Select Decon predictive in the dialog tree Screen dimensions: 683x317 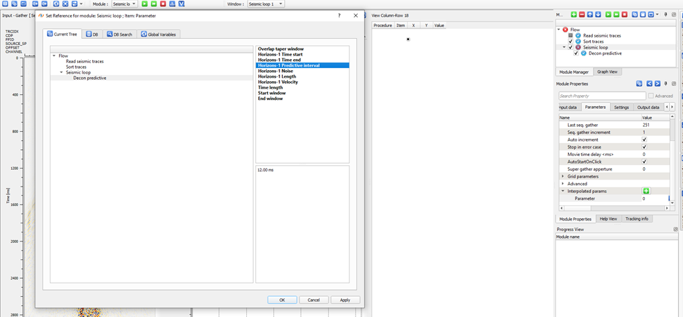(x=89, y=78)
